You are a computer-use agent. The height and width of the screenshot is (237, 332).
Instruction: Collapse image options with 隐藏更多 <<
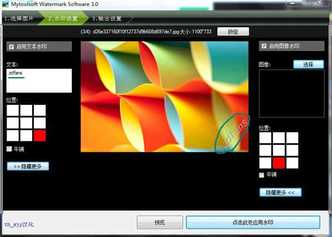[x=280, y=192]
